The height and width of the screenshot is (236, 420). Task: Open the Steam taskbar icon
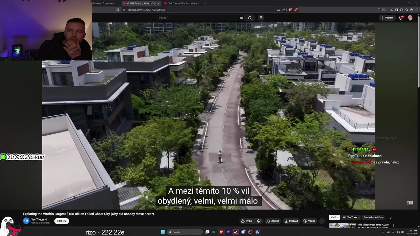pyautogui.click(x=236, y=232)
